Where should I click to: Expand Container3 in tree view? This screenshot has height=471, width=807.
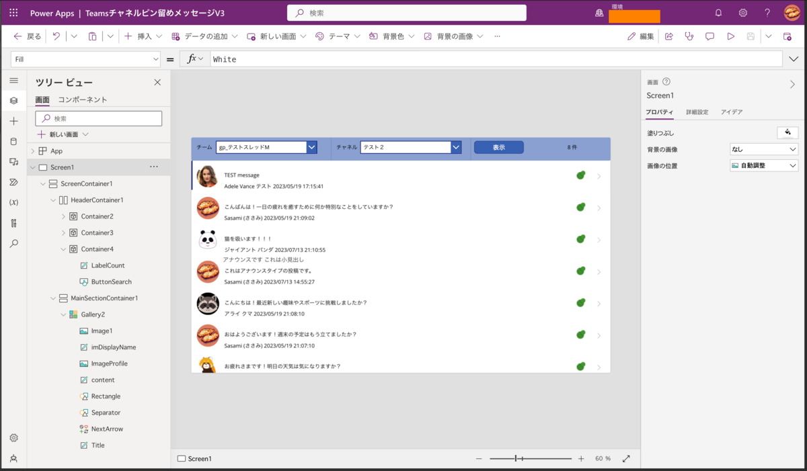(x=64, y=232)
